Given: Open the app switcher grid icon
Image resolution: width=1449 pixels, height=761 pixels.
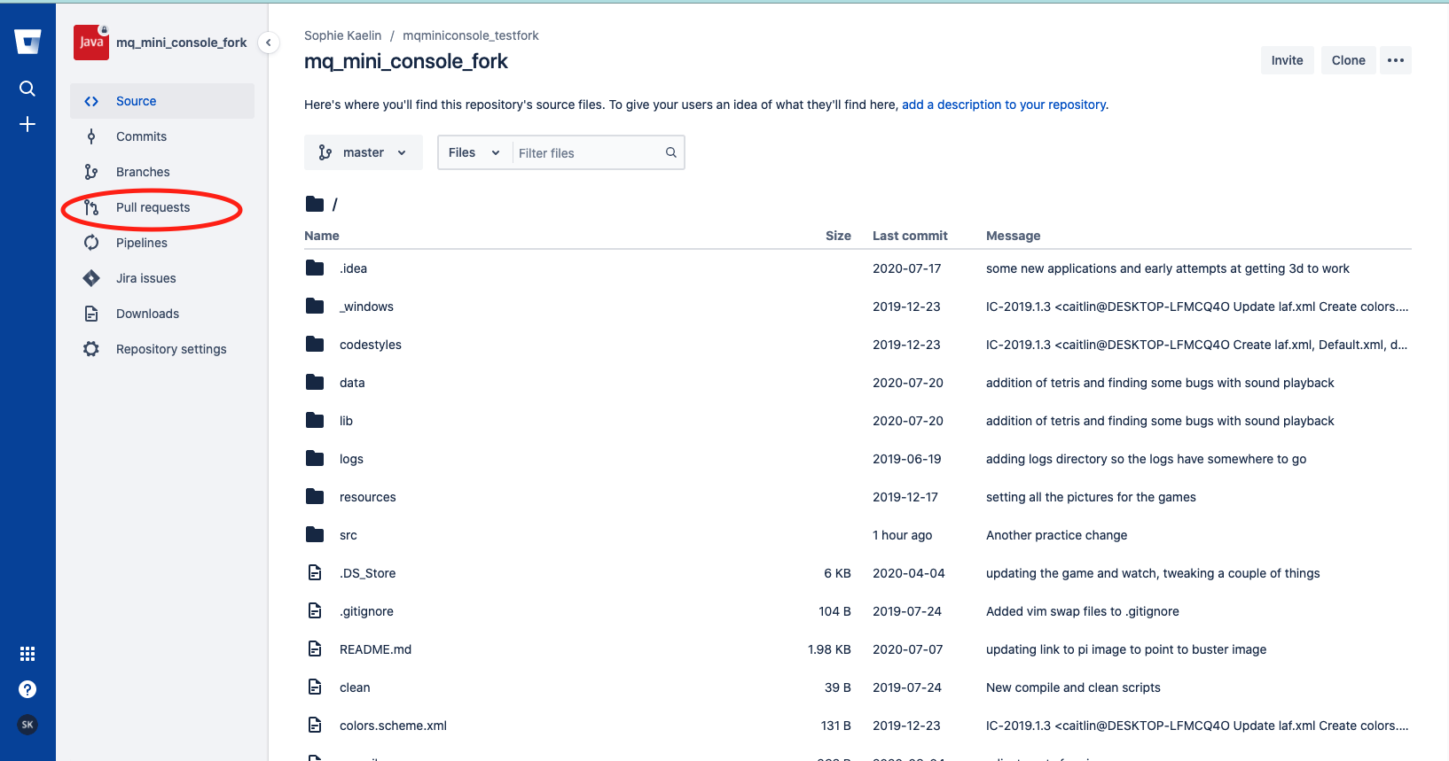Looking at the screenshot, I should pos(27,654).
